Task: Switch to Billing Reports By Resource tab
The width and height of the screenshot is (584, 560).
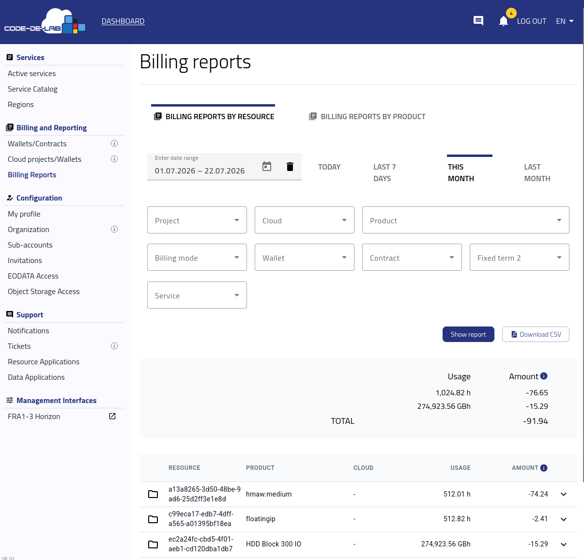Action: [x=213, y=116]
